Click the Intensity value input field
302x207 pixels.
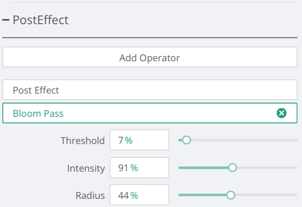click(139, 168)
